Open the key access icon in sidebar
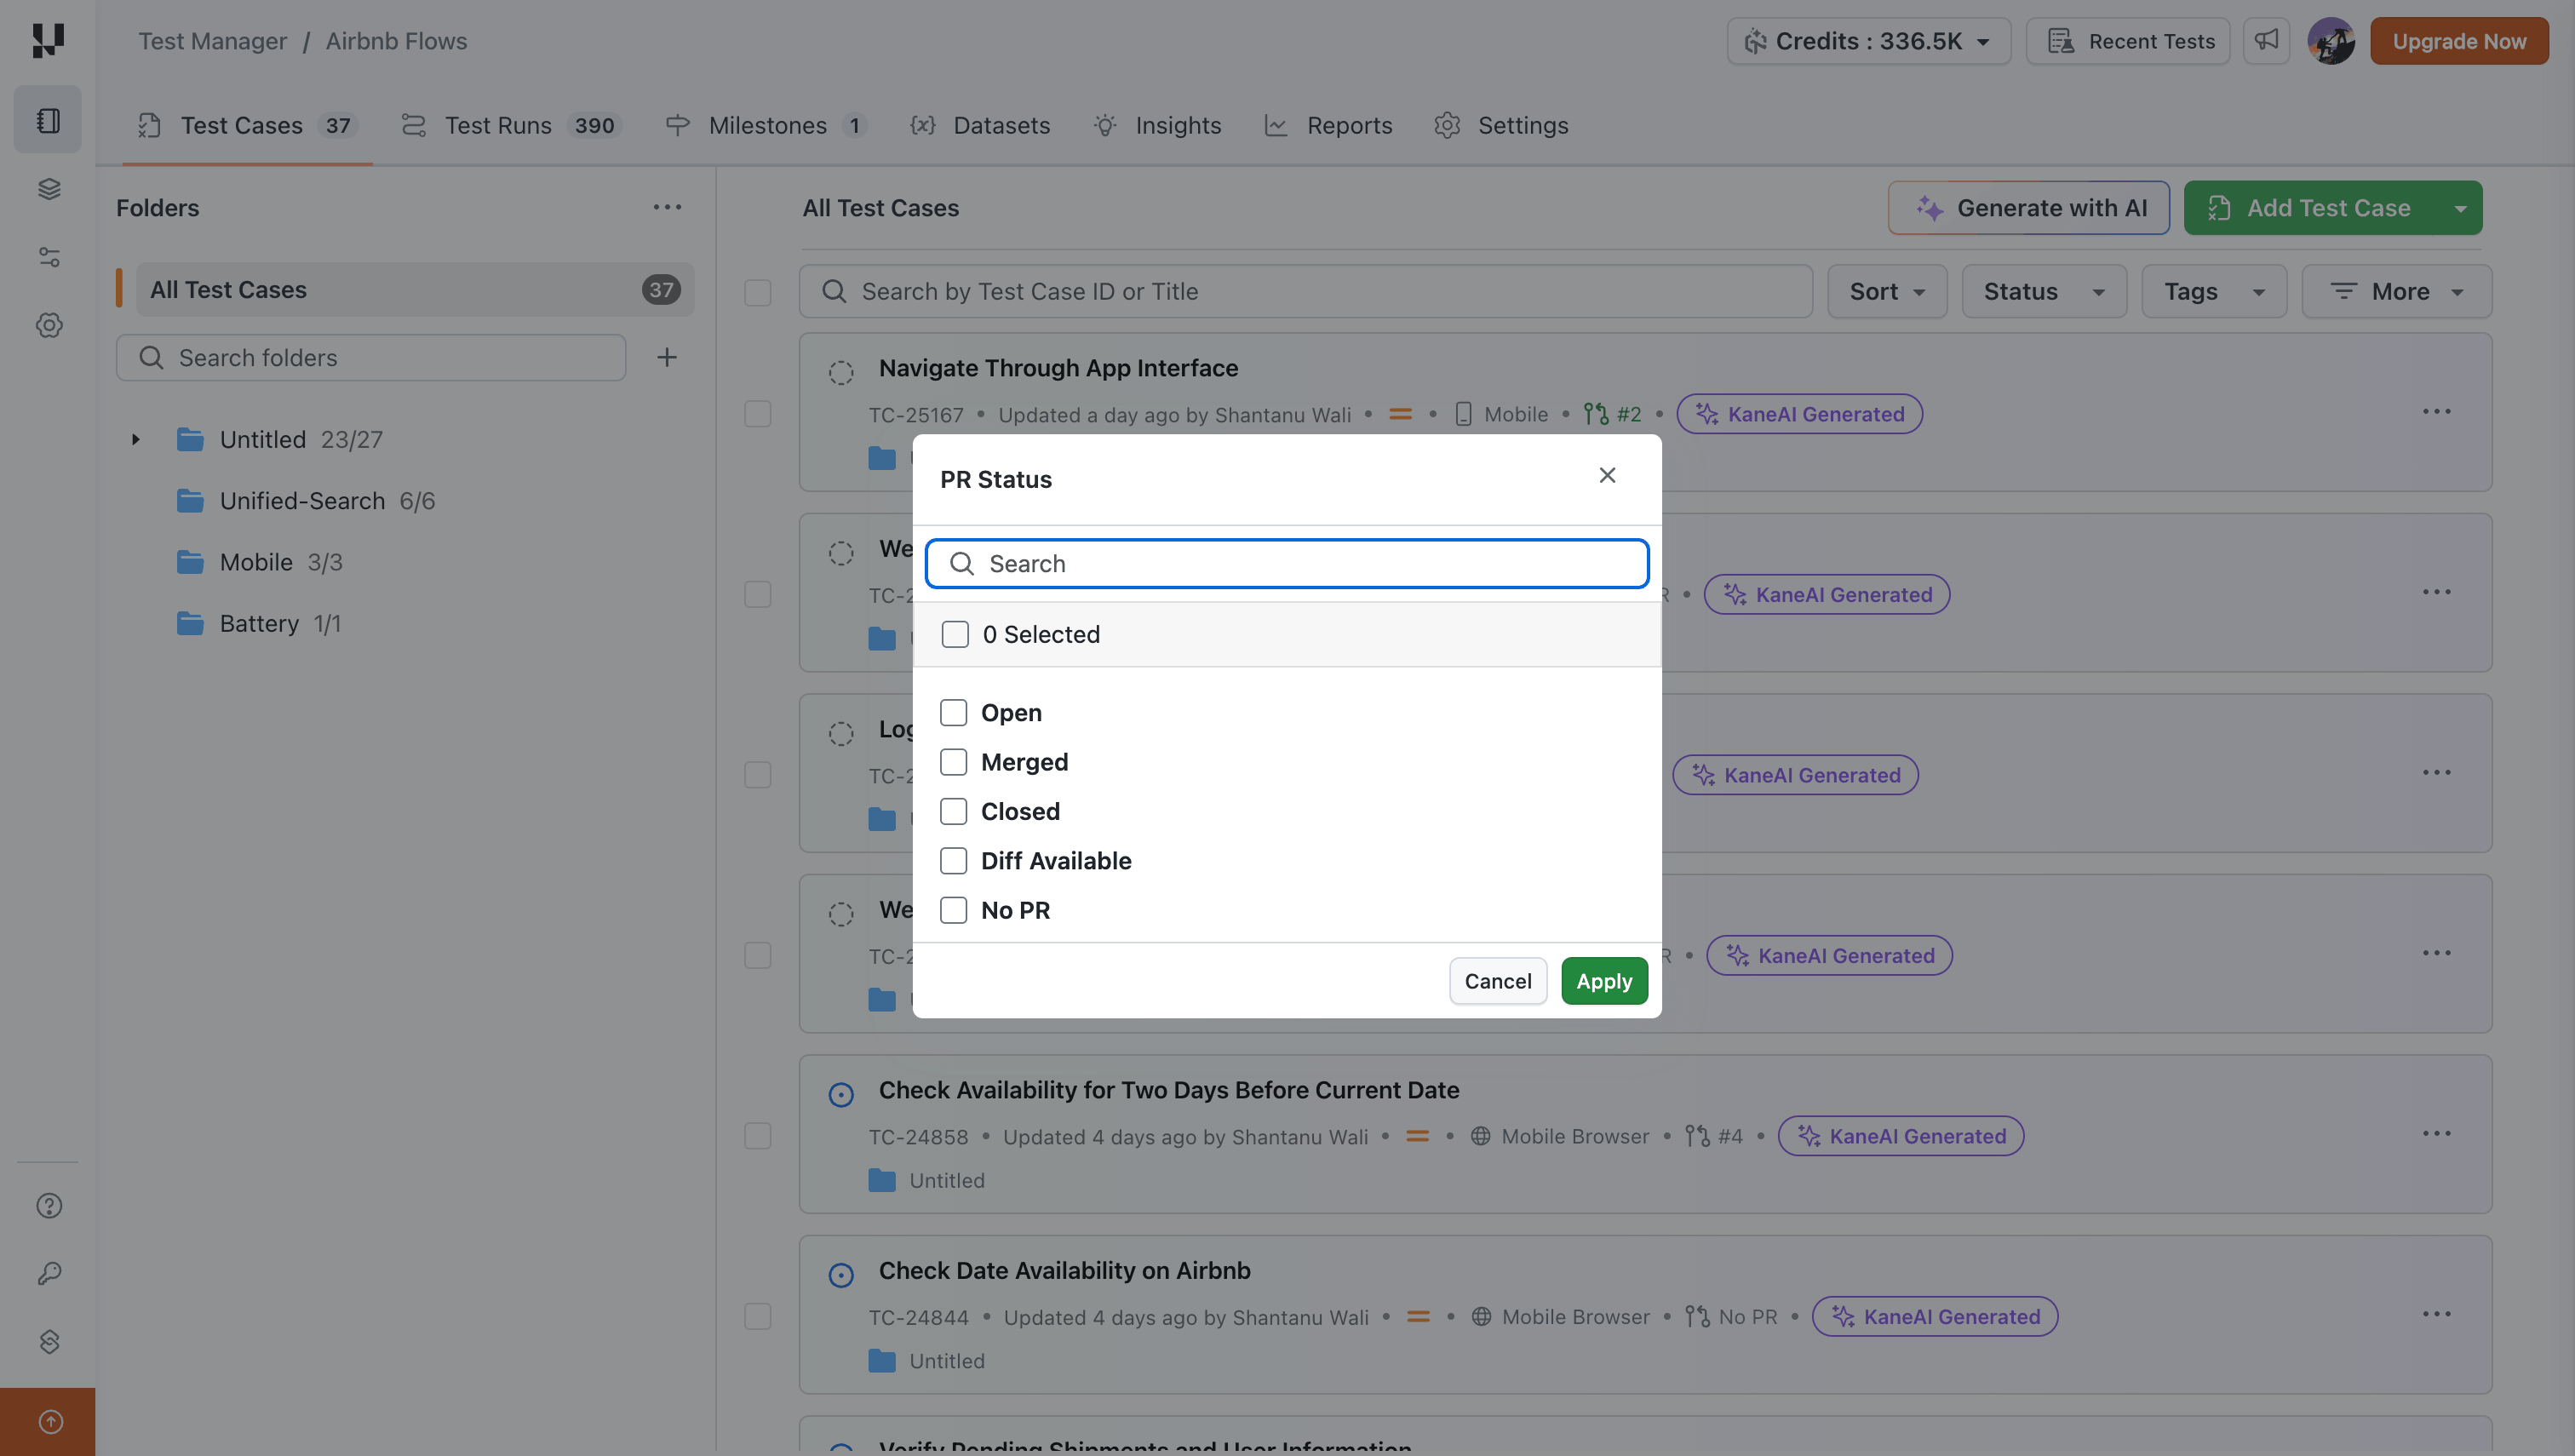Screen dimensions: 2575x1456 [48, 1273]
